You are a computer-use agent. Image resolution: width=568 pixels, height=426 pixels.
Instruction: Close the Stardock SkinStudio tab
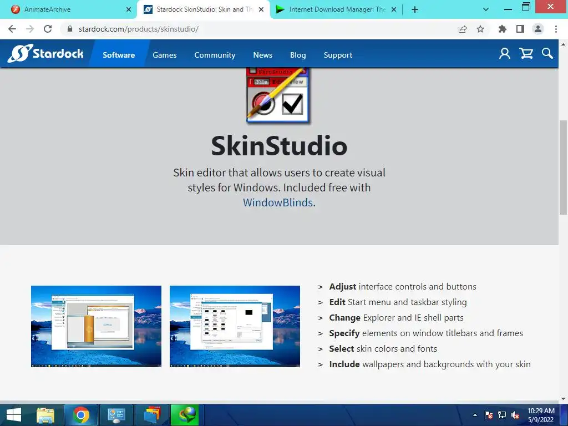[x=261, y=9]
